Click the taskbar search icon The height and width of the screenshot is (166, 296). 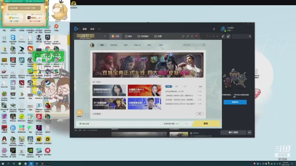[x=8, y=164]
